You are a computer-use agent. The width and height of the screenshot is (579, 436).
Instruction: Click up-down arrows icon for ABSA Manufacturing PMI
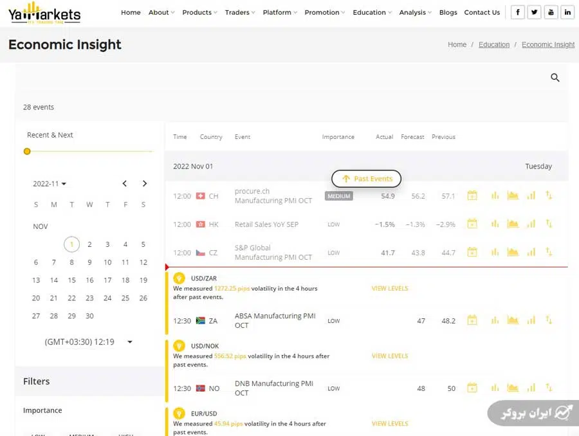pyautogui.click(x=549, y=320)
